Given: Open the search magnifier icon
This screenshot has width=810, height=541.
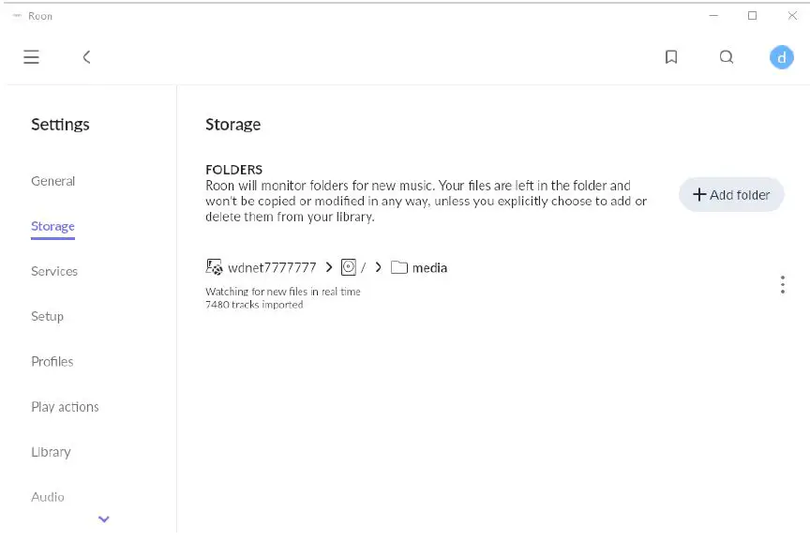Looking at the screenshot, I should [x=727, y=57].
